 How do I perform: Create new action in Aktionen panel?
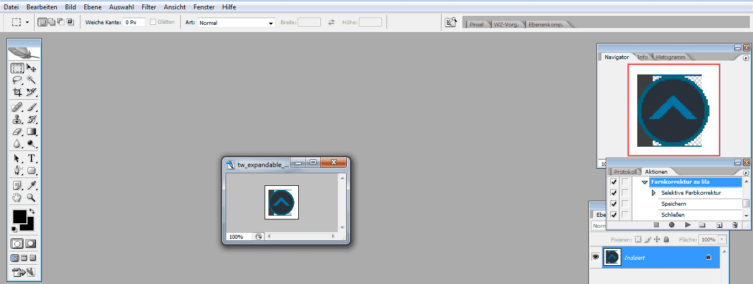pos(719,225)
